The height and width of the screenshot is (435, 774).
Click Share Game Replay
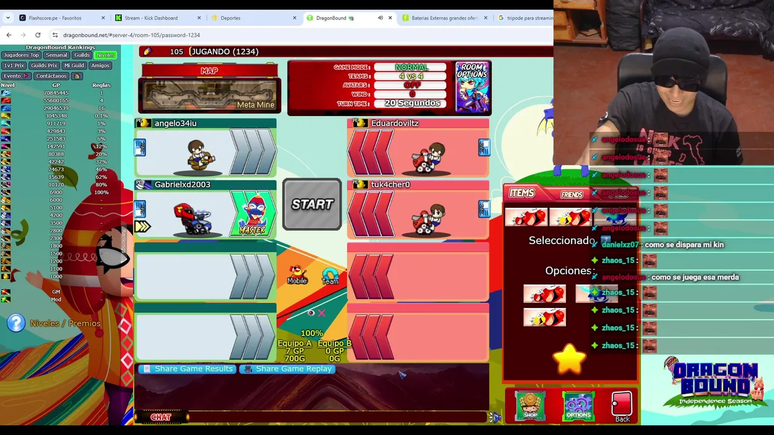point(287,369)
